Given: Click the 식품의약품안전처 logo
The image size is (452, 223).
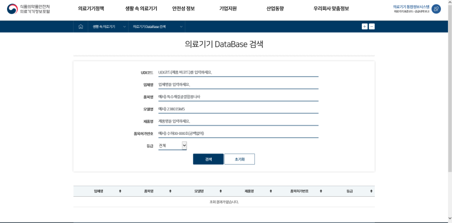Looking at the screenshot, I should (x=28, y=9).
